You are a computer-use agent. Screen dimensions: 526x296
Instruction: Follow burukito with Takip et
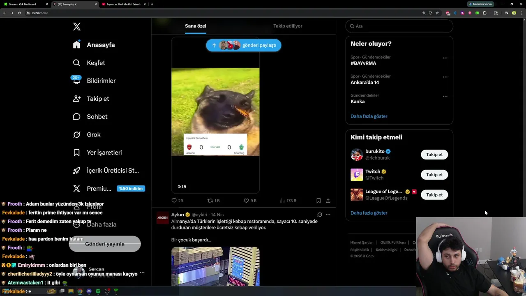(x=434, y=155)
